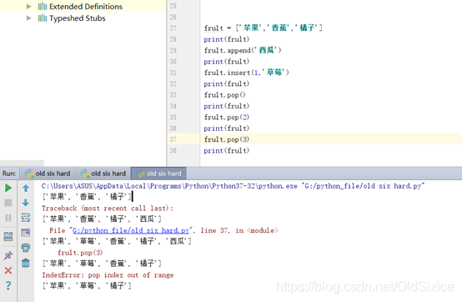Screen dimensions: 462x302
Task: Open the G:/python_file/old six hard.py traceback link
Action: click(x=131, y=230)
